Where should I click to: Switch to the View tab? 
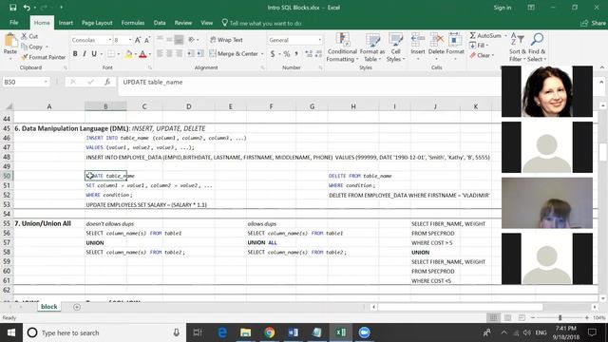207,23
